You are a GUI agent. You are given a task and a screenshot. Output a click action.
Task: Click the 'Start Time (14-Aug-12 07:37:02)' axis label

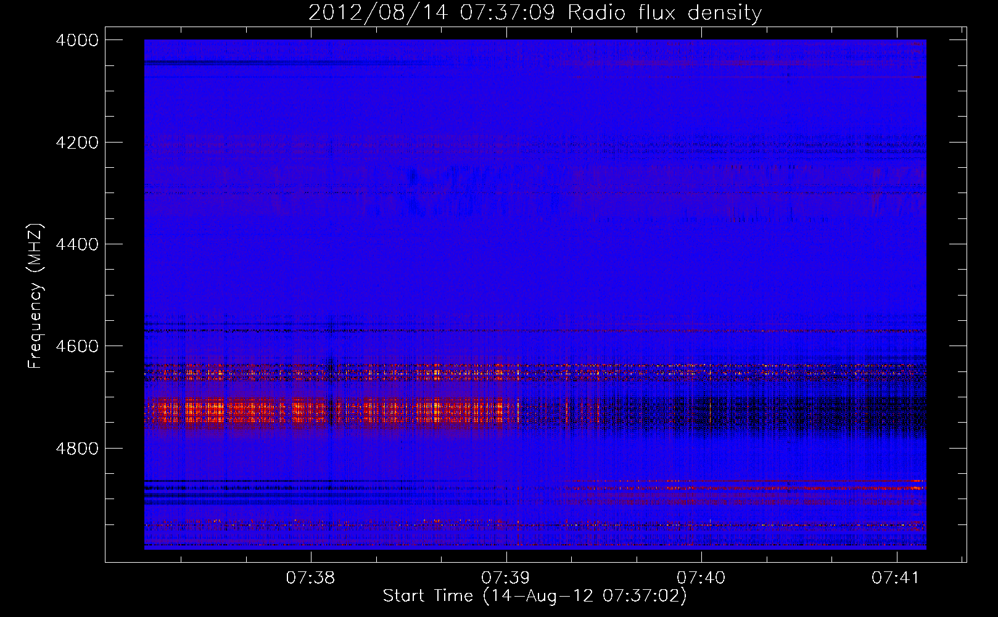point(535,596)
